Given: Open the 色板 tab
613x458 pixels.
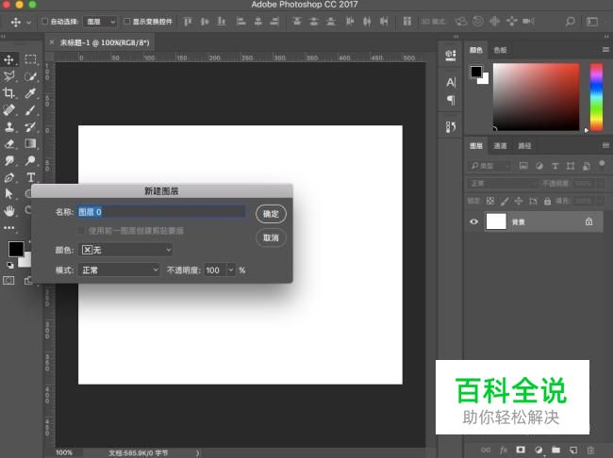Looking at the screenshot, I should click(500, 50).
